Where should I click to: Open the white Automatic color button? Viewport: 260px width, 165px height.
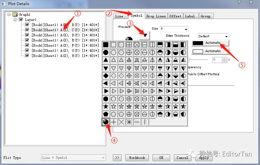pyautogui.click(x=210, y=51)
